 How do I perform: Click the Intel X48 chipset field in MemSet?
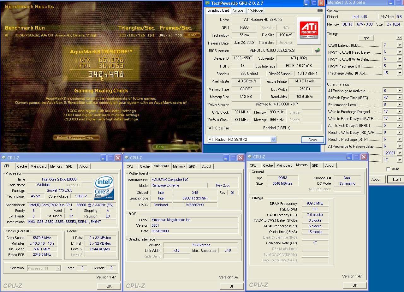coord(360,17)
